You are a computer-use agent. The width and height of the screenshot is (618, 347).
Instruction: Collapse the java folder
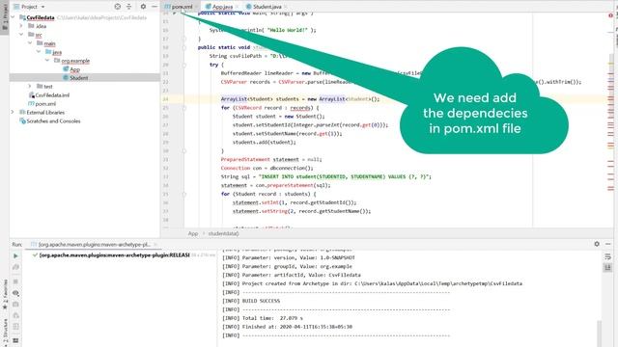coord(39,52)
